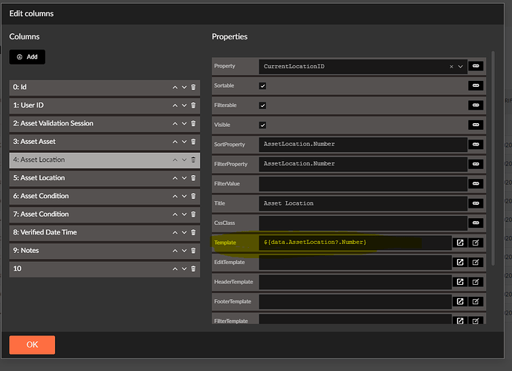Select the '0: Id' column
The height and width of the screenshot is (371, 512).
click(x=105, y=88)
